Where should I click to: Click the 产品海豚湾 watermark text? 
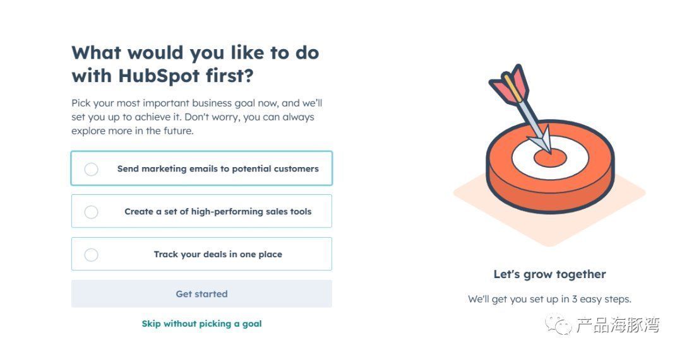(618, 325)
